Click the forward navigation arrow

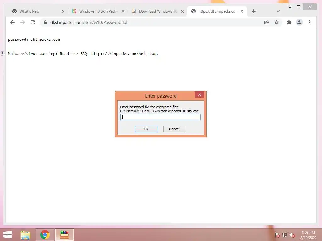tap(23, 22)
